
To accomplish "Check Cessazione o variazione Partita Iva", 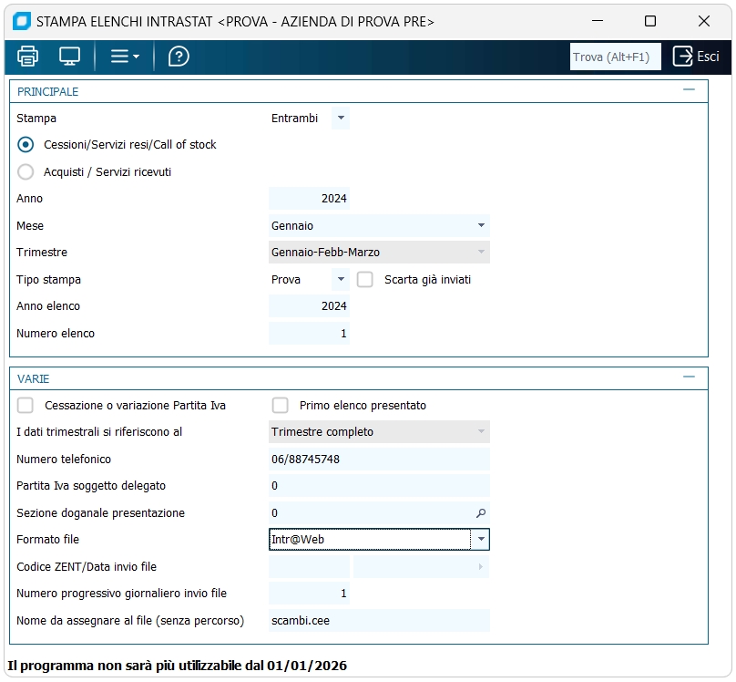I will (x=26, y=406).
